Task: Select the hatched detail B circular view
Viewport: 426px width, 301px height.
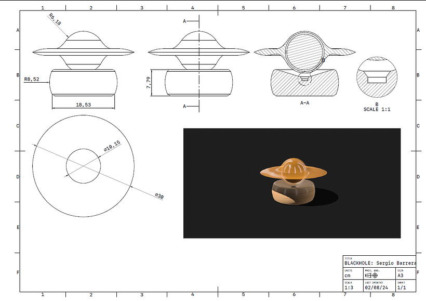Action: 377,77
